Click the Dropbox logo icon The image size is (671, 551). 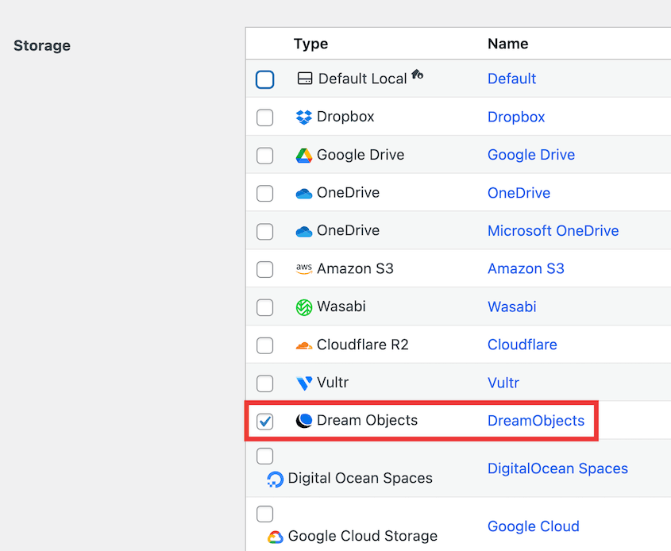pos(304,118)
